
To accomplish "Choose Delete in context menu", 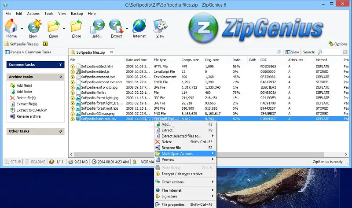I will click(x=185, y=142).
